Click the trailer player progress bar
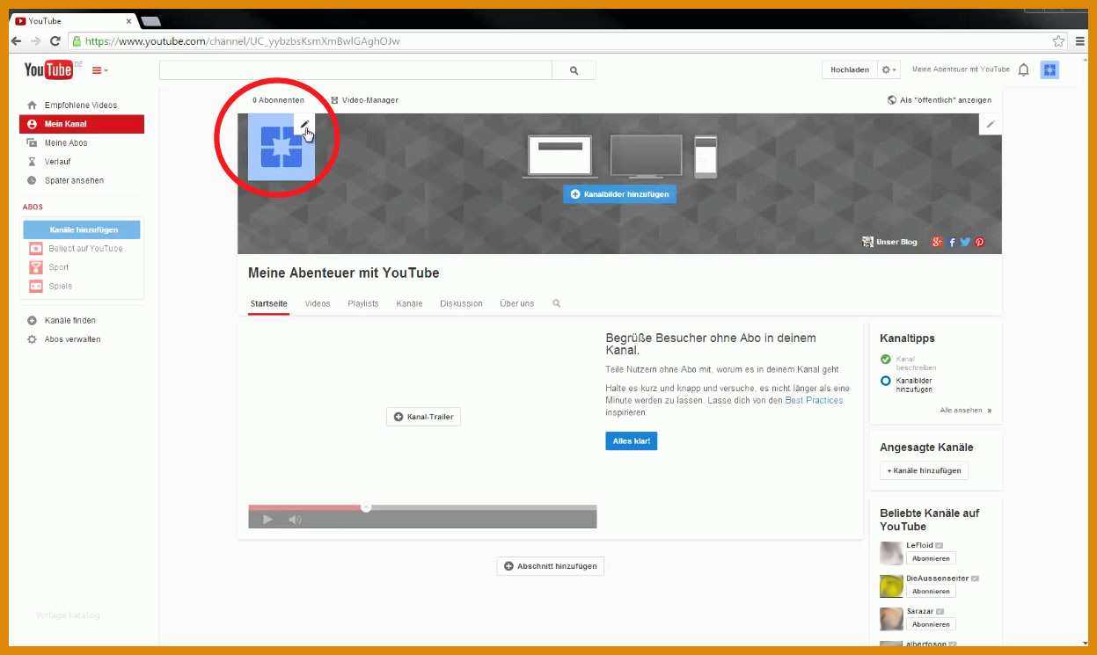Screen dimensions: 1097x655 (422, 507)
